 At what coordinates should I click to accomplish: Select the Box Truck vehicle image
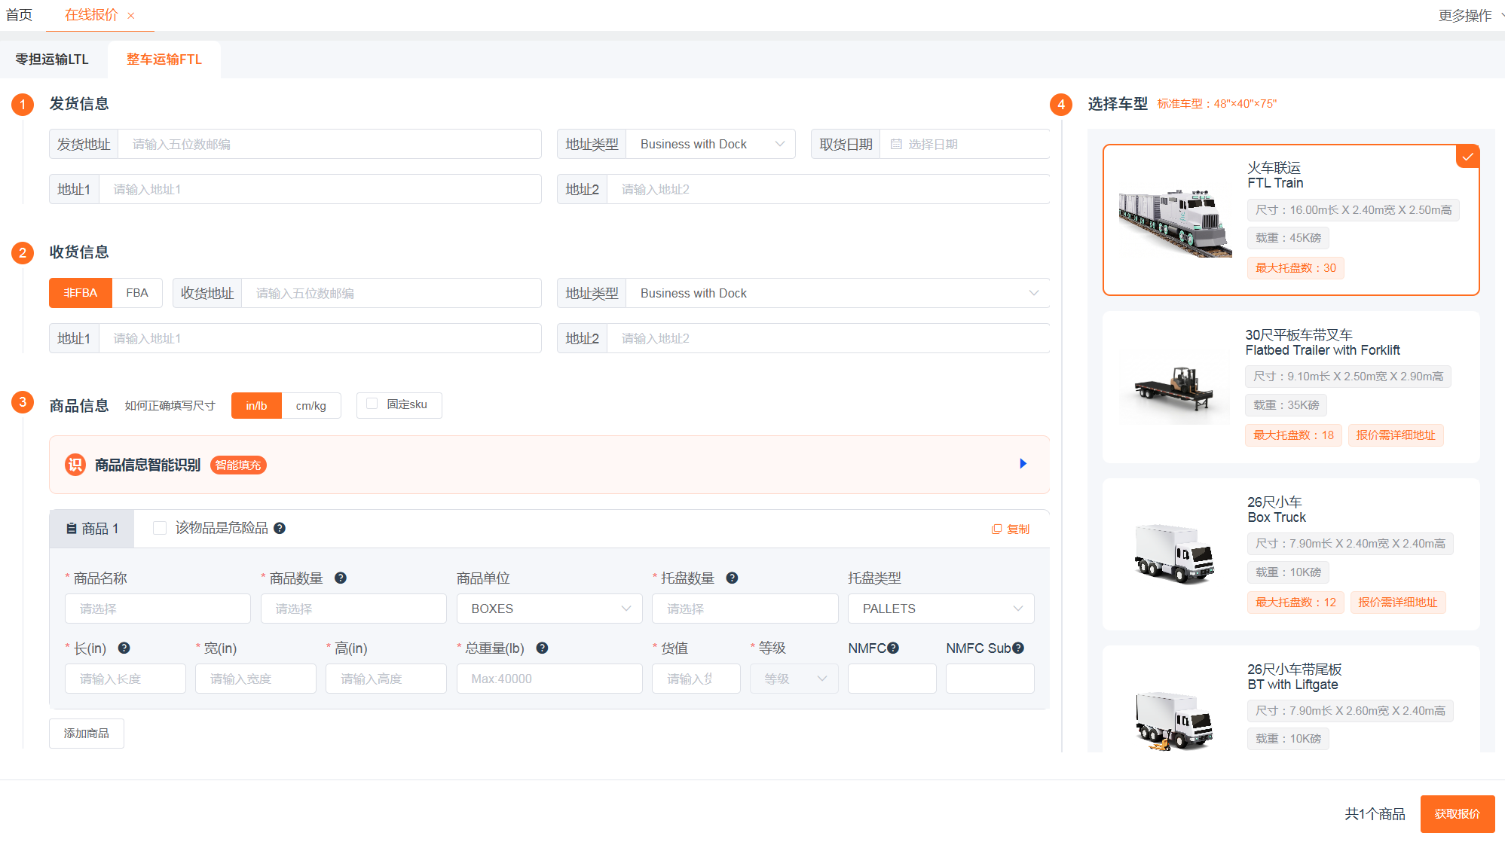[x=1175, y=554]
